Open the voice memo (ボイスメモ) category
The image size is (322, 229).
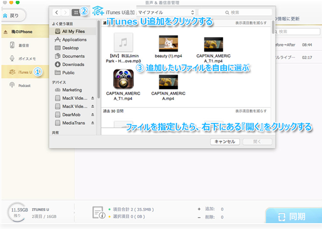tap(12, 58)
